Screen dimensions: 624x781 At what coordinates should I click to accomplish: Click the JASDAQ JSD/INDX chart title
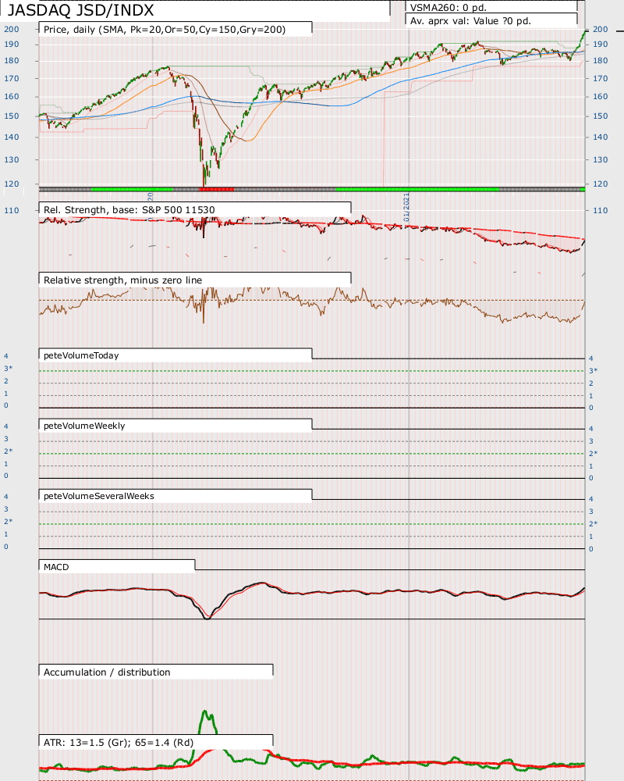(80, 10)
